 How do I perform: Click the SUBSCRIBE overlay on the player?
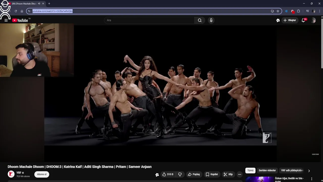click(x=315, y=154)
